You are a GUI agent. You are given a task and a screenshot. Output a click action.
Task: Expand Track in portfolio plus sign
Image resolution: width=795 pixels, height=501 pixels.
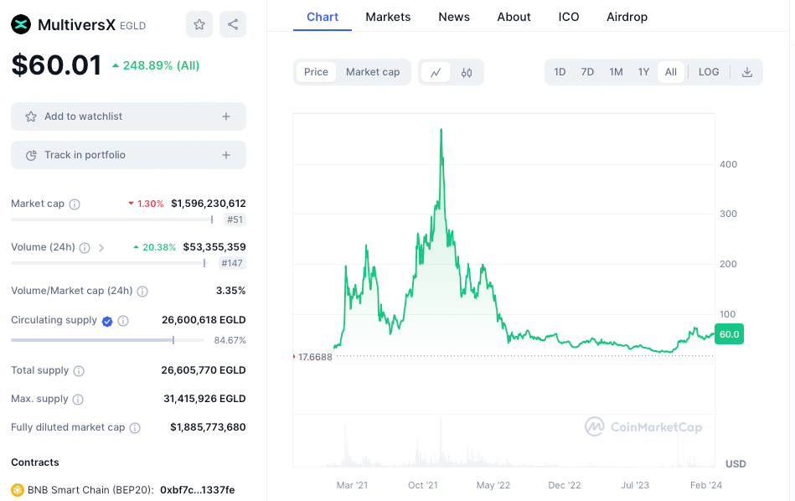(226, 155)
